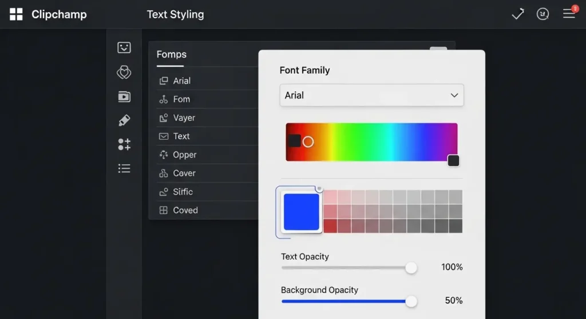
Task: Click the Clipchamp grid logo icon
Action: click(x=16, y=14)
